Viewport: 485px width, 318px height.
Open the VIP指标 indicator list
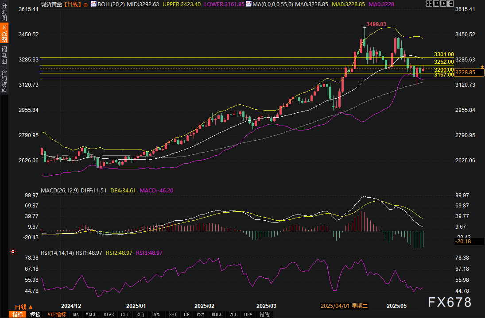click(57, 314)
